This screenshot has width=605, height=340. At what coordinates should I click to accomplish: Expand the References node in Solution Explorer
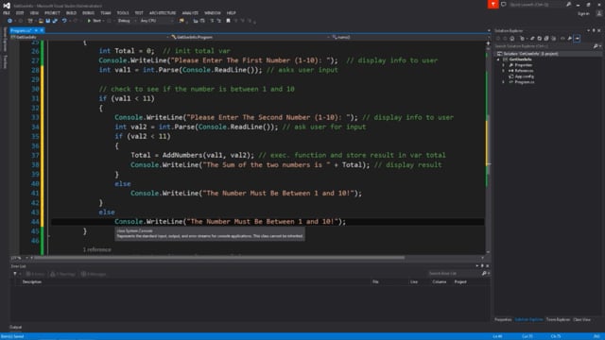(503, 71)
